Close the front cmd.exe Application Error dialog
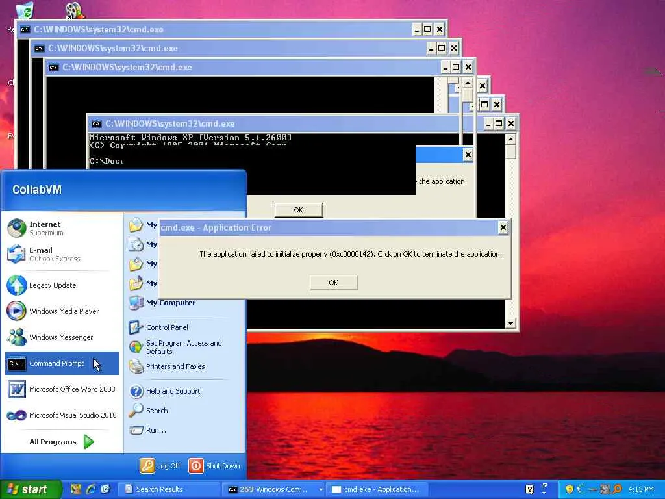 pyautogui.click(x=503, y=227)
